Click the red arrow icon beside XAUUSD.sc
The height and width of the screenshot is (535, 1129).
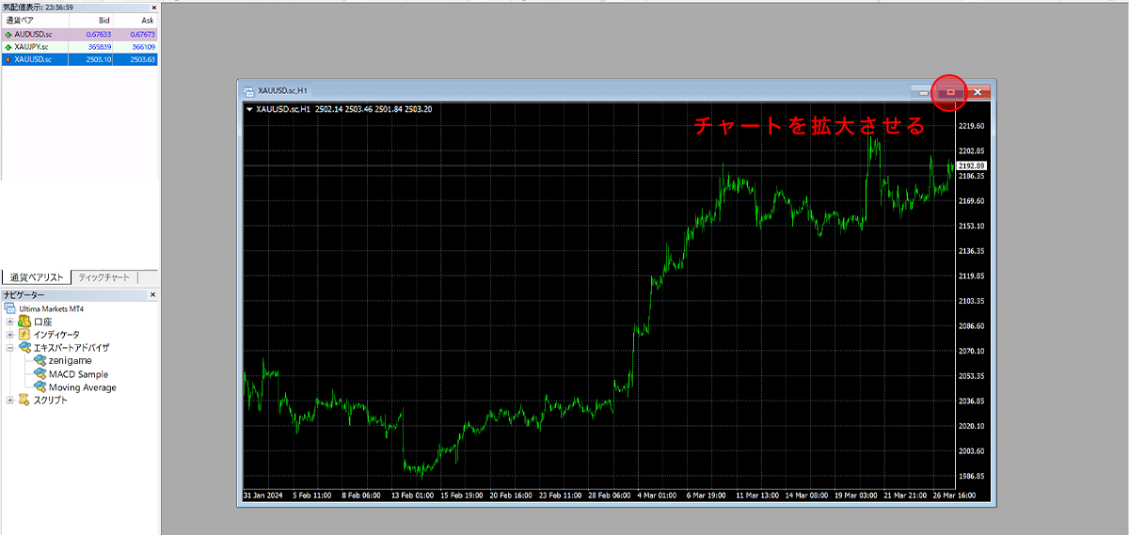[x=8, y=59]
